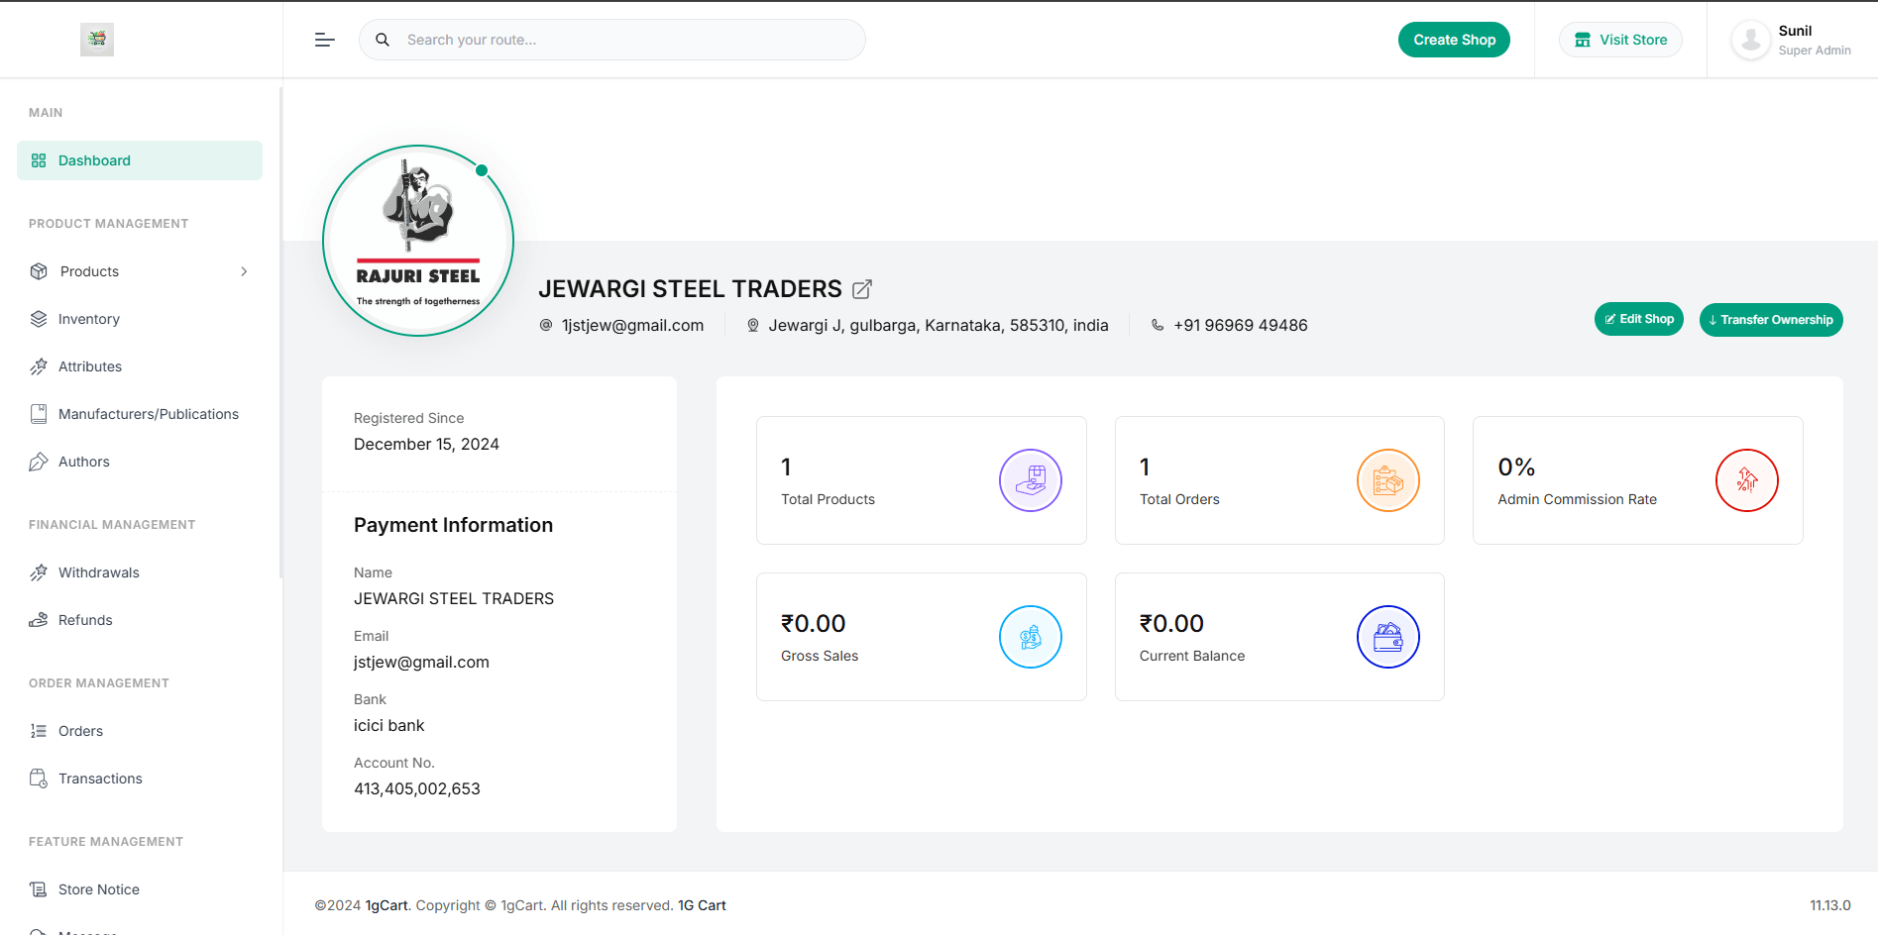
Task: Click the Transactions icon in sidebar
Action: (39, 779)
